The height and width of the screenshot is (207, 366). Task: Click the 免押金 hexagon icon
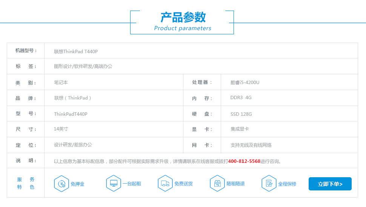click(x=62, y=184)
